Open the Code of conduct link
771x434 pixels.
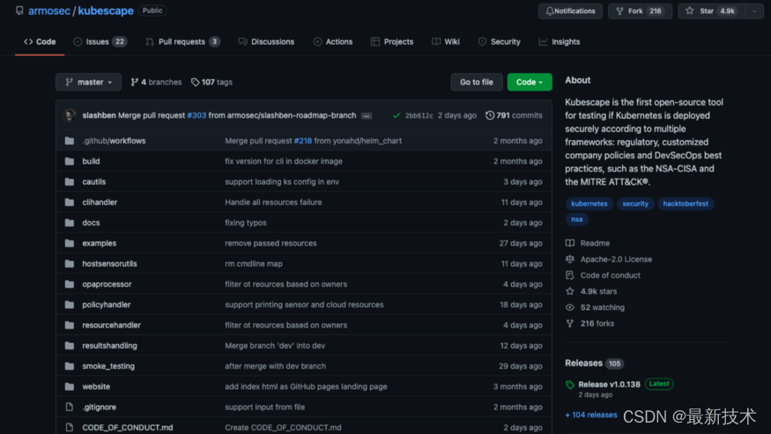(x=603, y=276)
